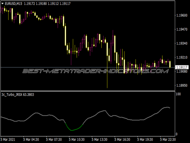Screen dimensions: 190x143
Task: Select the 5 Mar 2021 time label
Action: 7,139
